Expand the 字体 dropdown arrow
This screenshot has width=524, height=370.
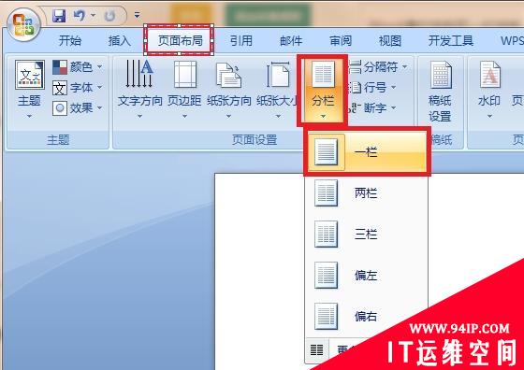pyautogui.click(x=99, y=88)
